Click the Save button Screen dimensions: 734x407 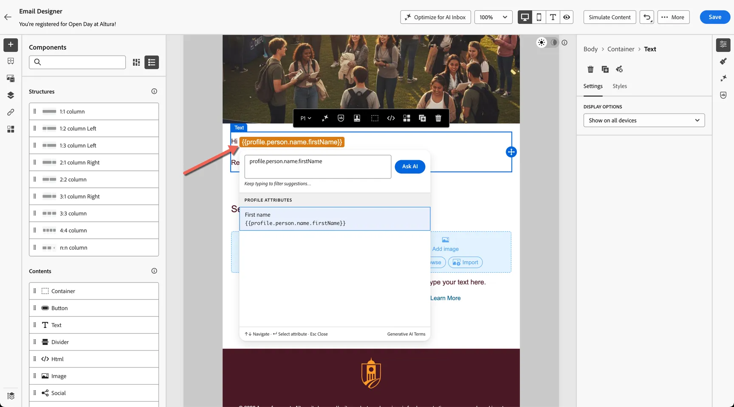tap(715, 17)
